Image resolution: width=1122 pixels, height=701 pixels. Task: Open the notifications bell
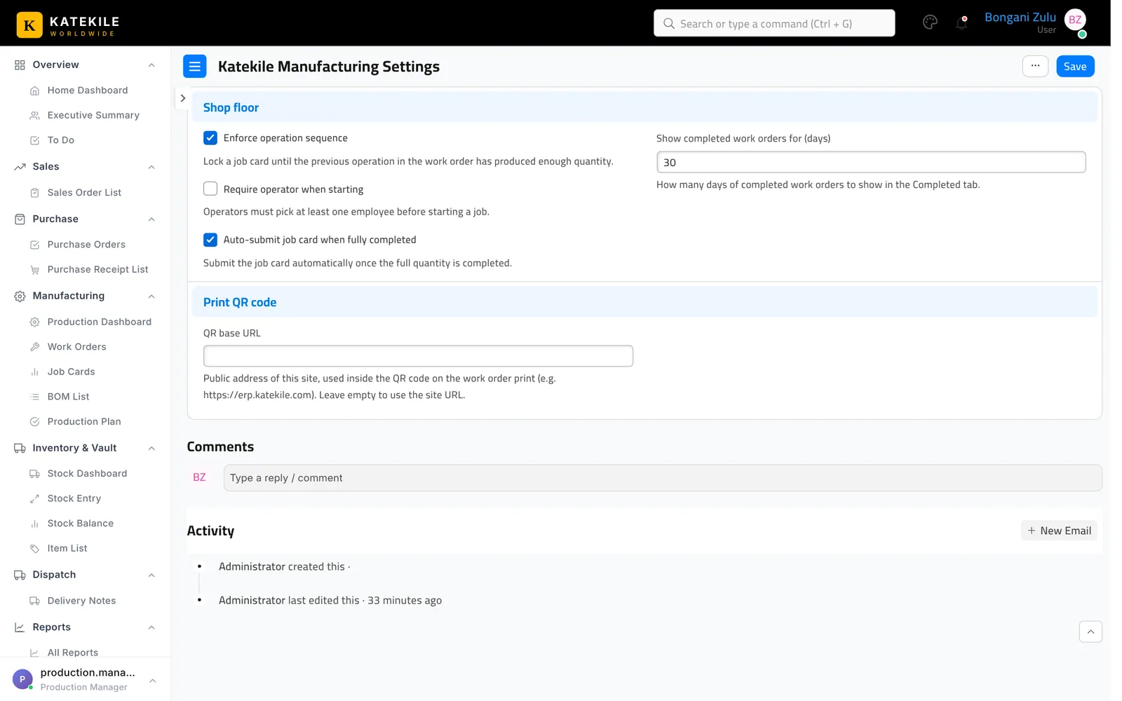point(961,22)
